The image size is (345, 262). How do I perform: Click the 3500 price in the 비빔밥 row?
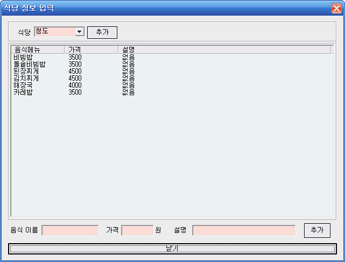(x=75, y=58)
